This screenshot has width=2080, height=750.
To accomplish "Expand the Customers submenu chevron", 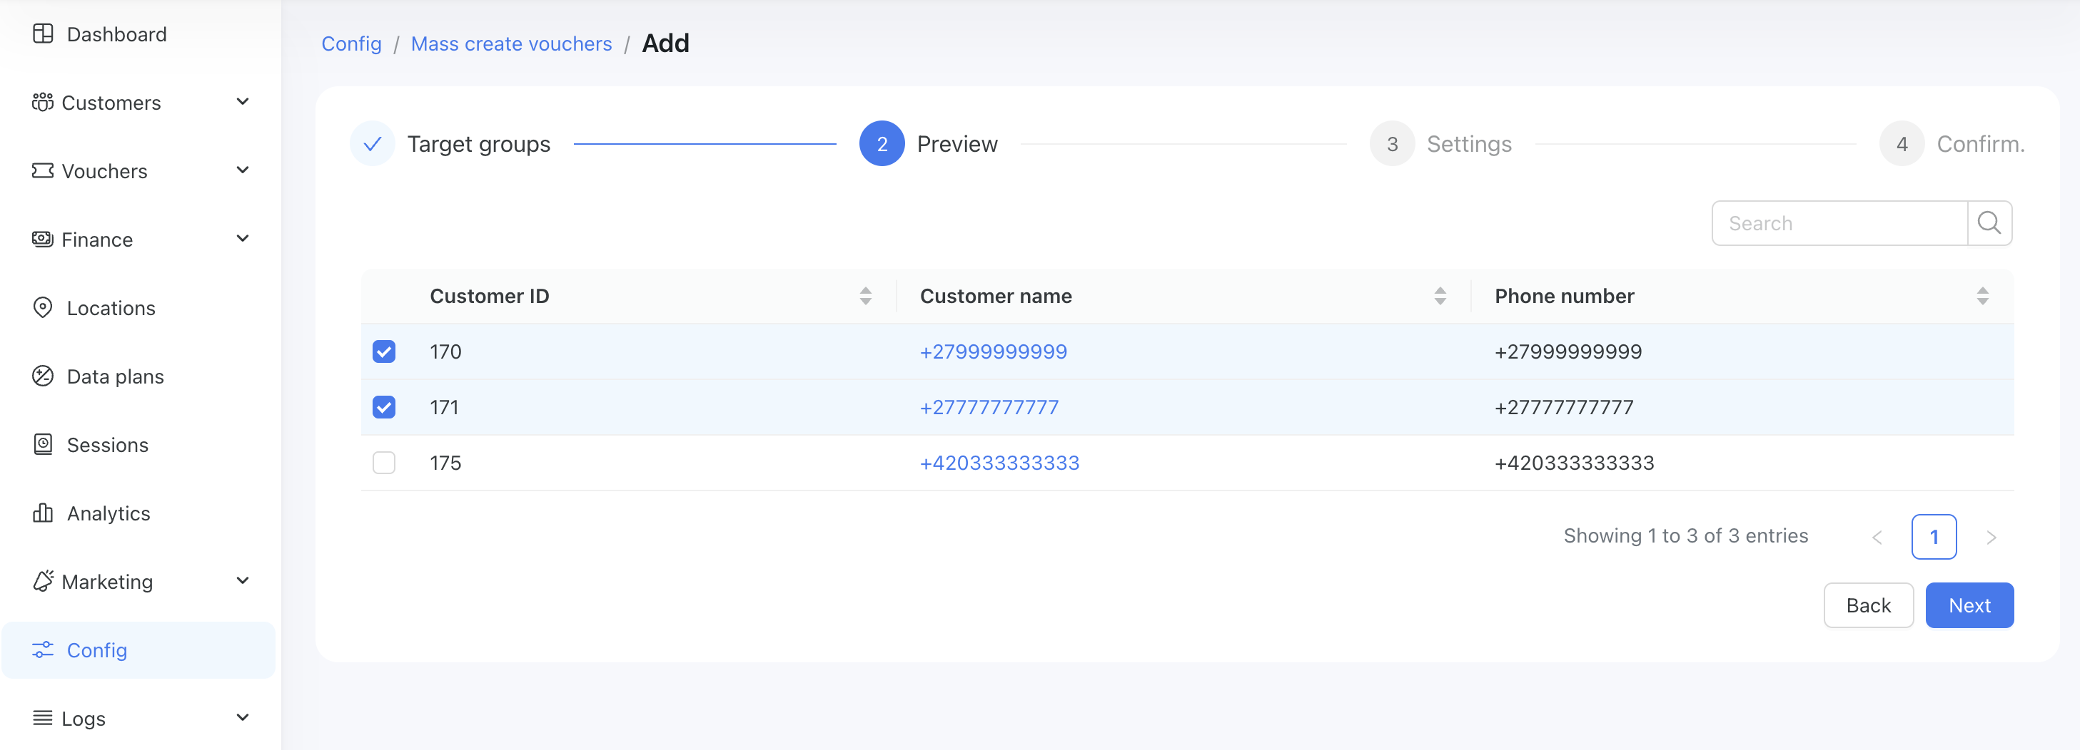I will [242, 102].
